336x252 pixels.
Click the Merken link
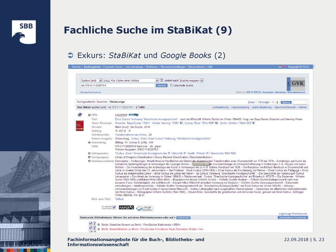click(x=303, y=107)
